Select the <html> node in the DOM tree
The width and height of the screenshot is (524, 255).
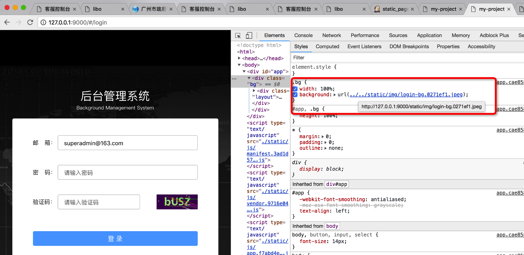[246, 52]
